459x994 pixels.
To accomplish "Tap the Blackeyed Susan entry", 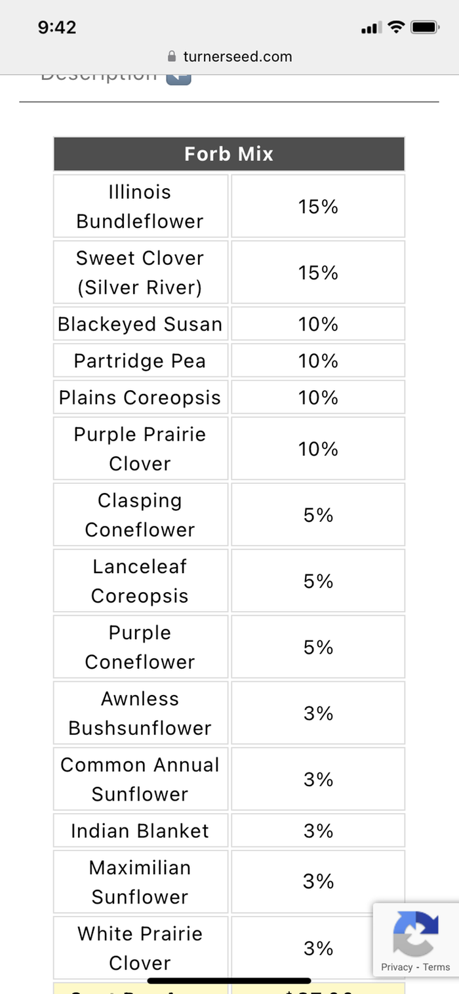I will tap(140, 324).
